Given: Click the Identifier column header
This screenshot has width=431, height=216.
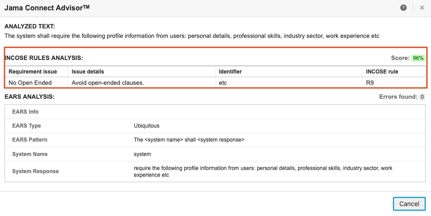Looking at the screenshot, I should pyautogui.click(x=230, y=72).
